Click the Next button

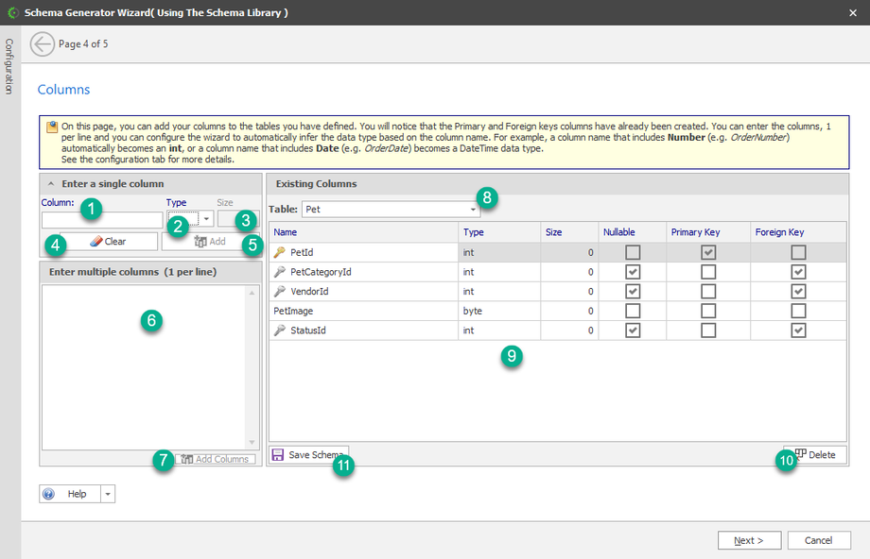tap(748, 540)
